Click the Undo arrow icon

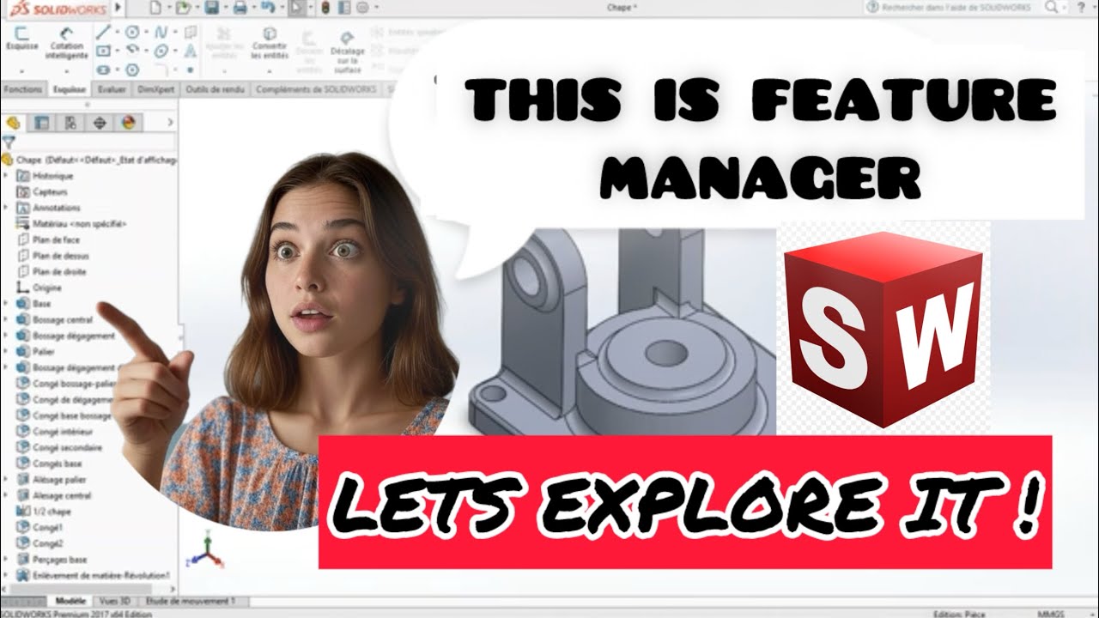pos(268,9)
